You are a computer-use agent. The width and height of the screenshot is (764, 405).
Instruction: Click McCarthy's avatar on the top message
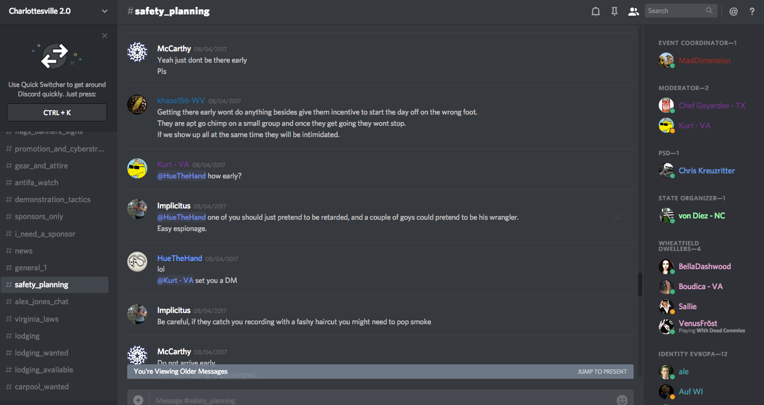point(137,52)
